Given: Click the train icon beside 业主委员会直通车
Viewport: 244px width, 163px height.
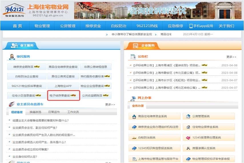Looking at the screenshot, I should 12,104.
